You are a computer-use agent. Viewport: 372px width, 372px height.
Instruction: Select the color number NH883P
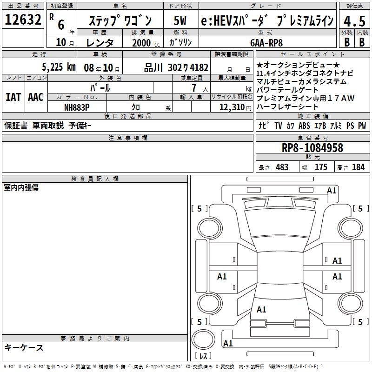click(77, 107)
